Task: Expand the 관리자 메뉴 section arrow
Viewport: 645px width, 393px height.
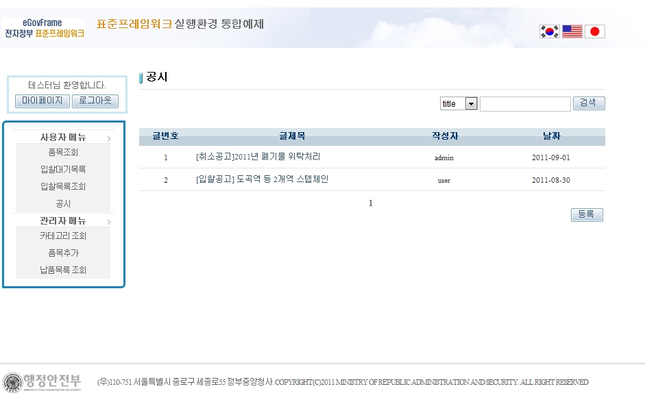Action: (108, 222)
